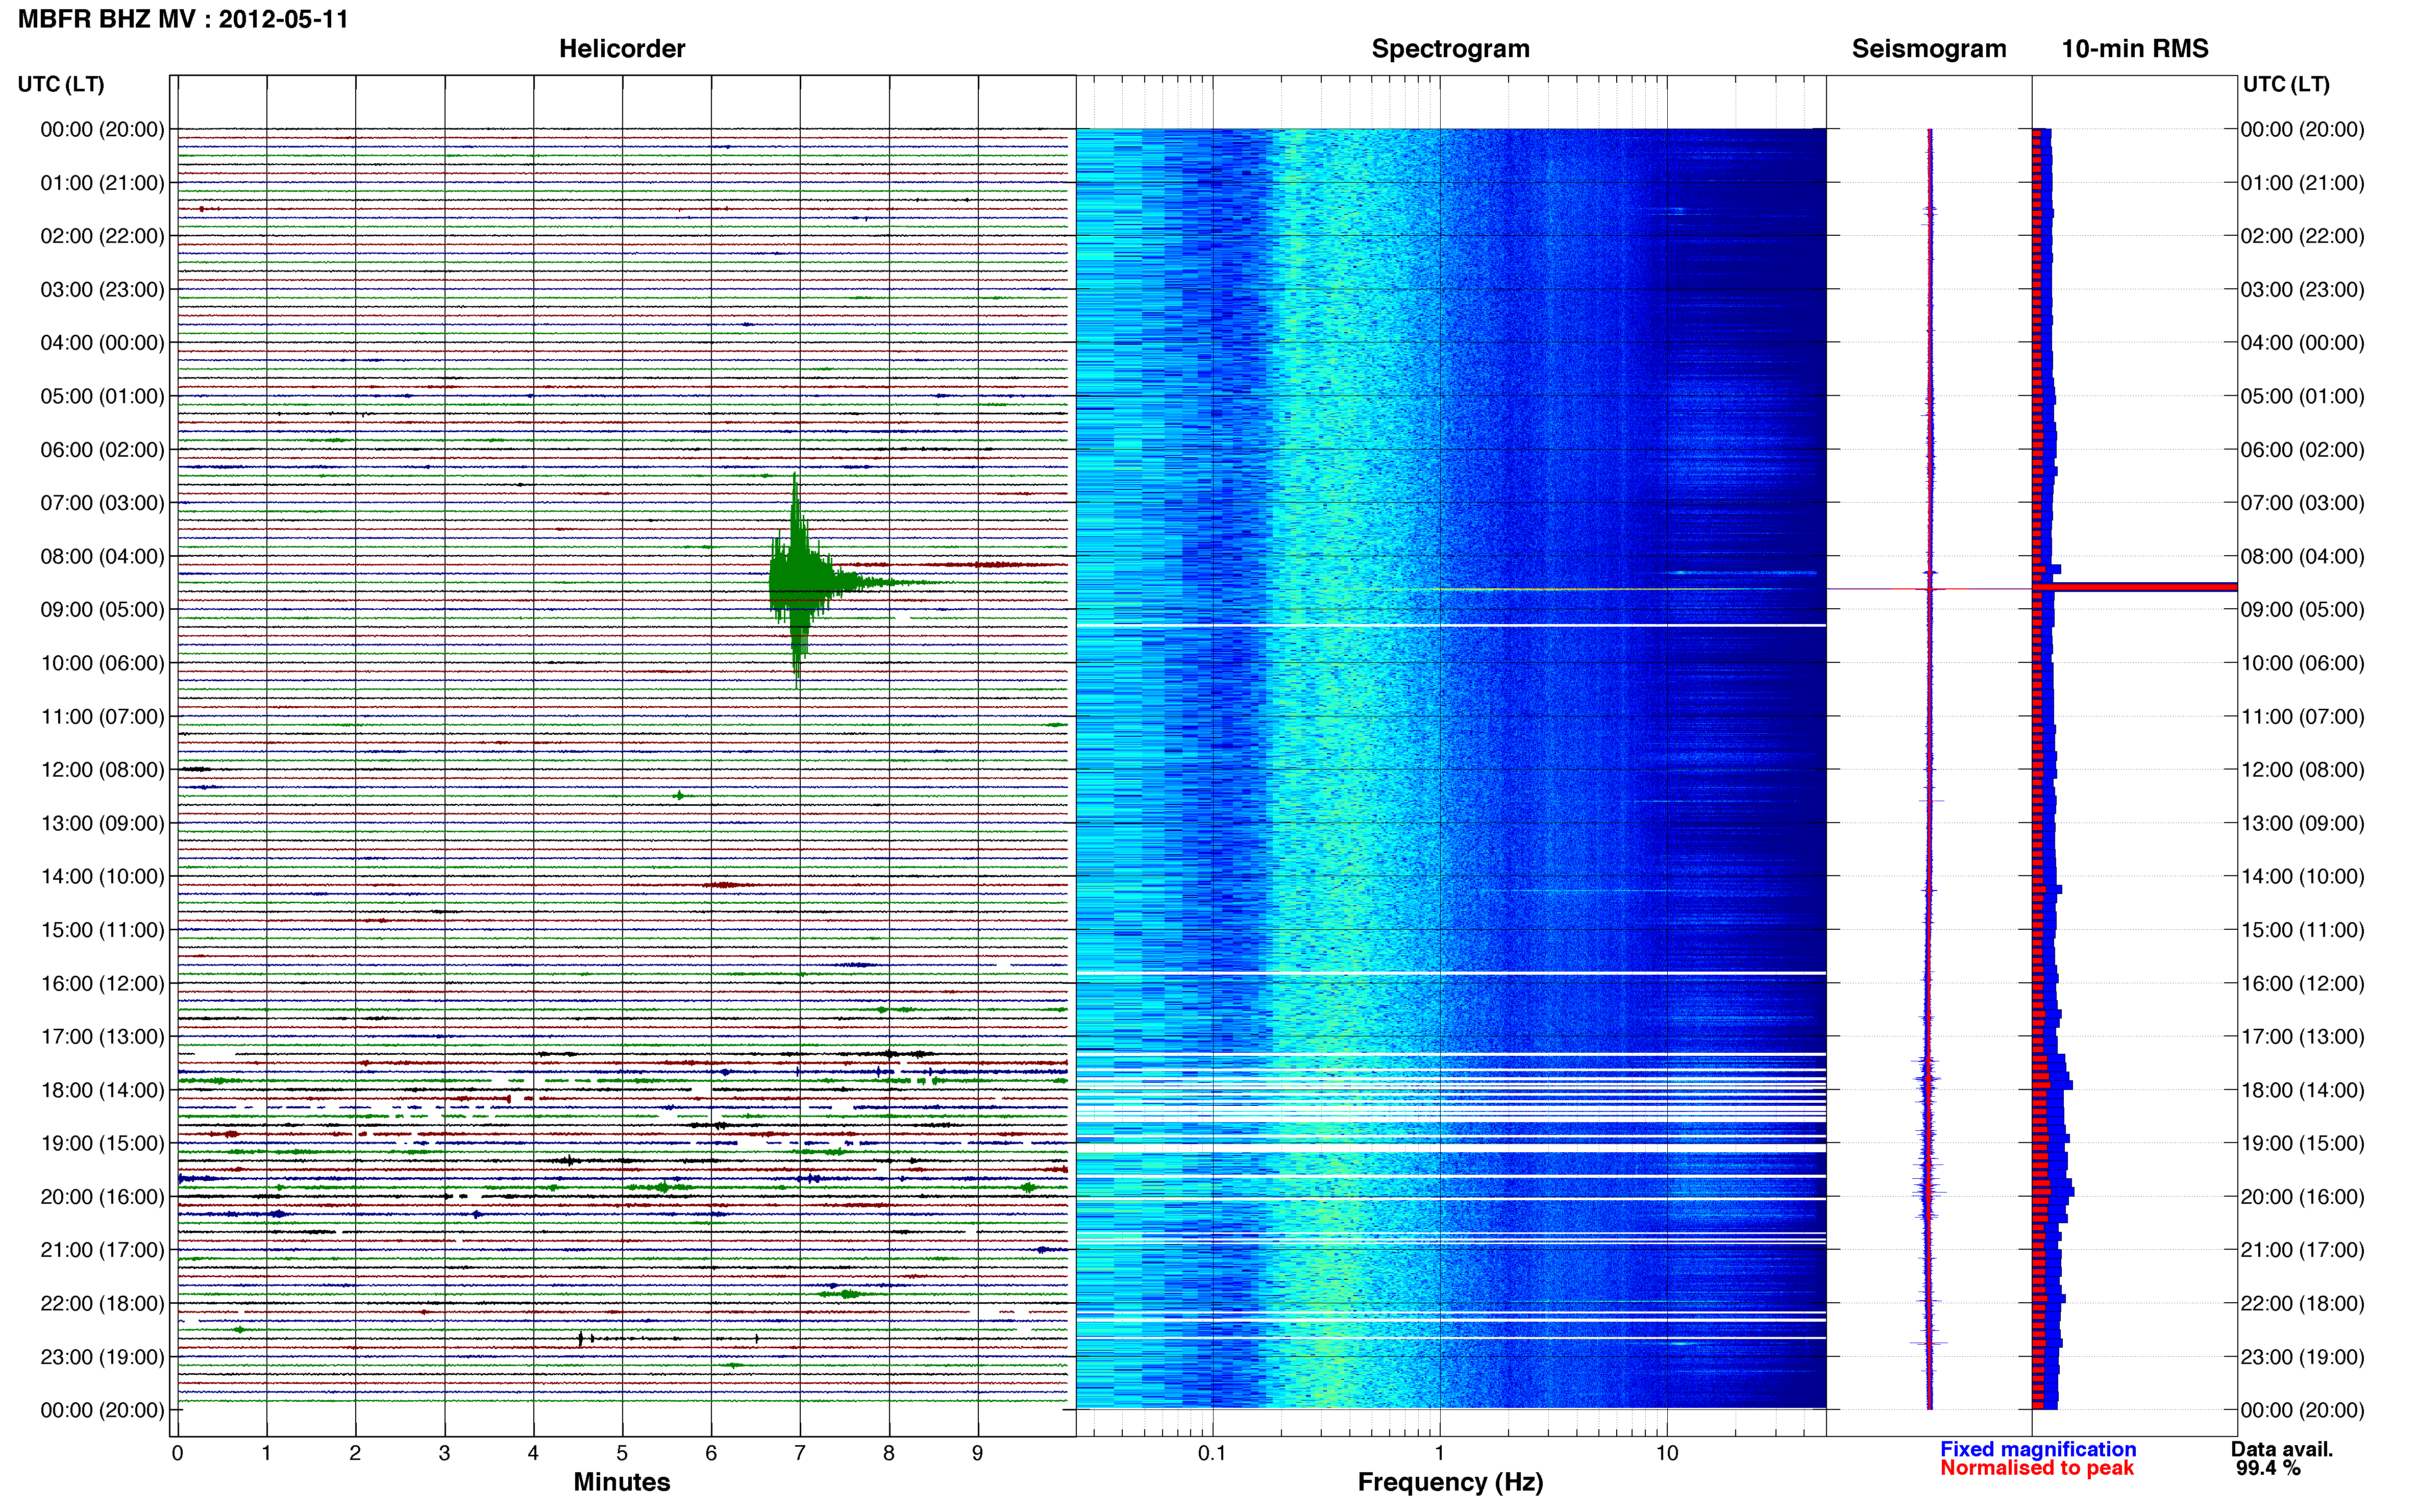Click the left 00:00 (20:00) top time label
2419x1512 pixels.
click(102, 129)
